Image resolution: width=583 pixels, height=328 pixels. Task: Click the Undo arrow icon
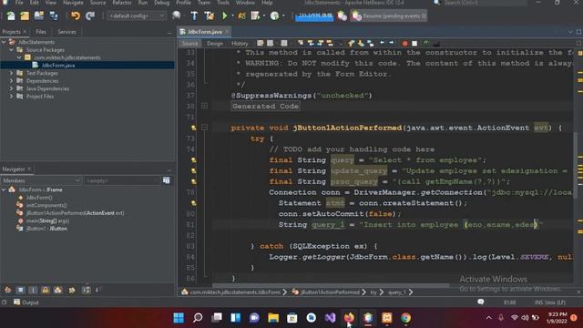point(76,15)
